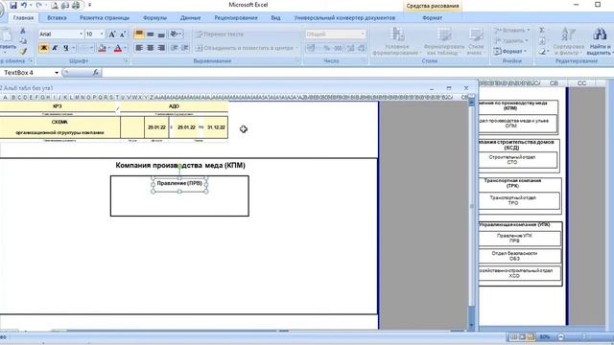Viewport: 614px width, 345px height.
Task: Click the Save icon in quick access toolbar
Action: [x=13, y=5]
